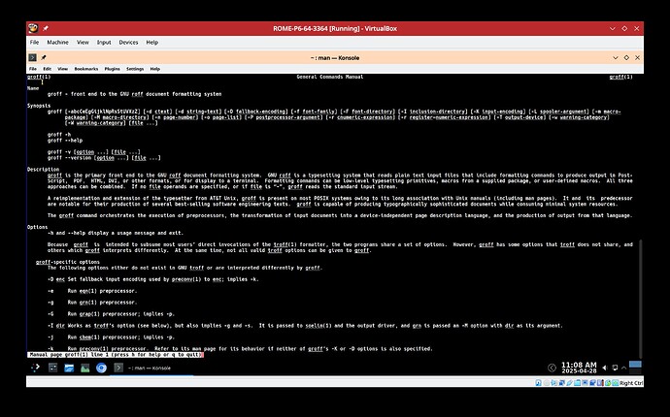The height and width of the screenshot is (417, 670).
Task: Click the shared folders indicator in VirtualBox status bar
Action: tap(578, 382)
